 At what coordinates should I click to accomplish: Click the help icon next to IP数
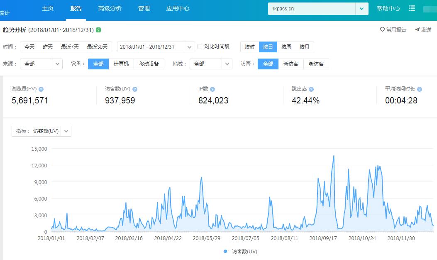pos(212,89)
